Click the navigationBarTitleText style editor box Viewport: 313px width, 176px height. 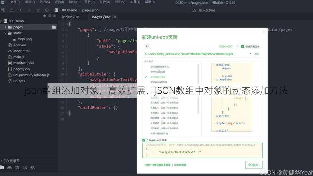coord(202,150)
